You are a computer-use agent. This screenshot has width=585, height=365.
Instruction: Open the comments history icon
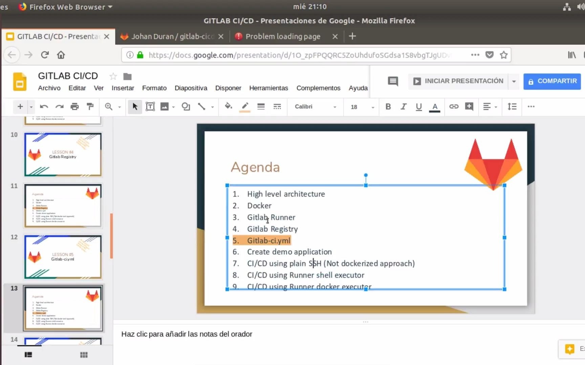pos(393,81)
